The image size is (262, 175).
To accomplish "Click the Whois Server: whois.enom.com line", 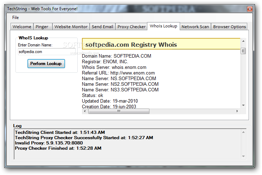I will point(114,67).
